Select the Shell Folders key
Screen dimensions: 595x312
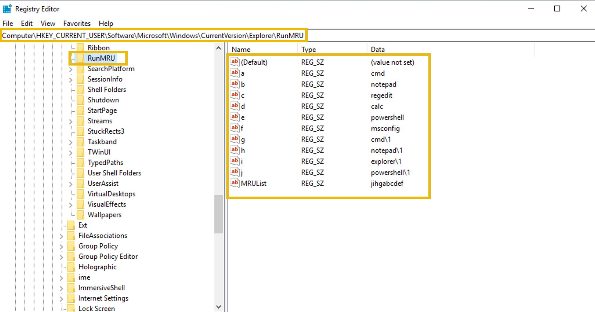(107, 89)
